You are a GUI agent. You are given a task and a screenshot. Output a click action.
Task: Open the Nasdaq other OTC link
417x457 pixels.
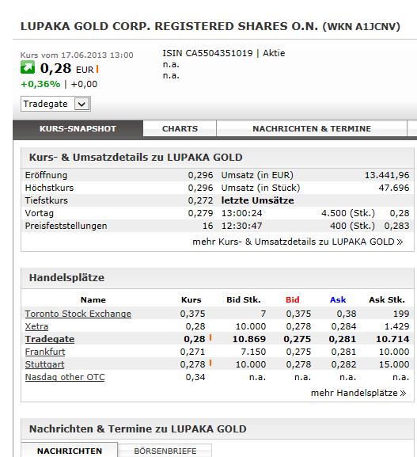[65, 377]
